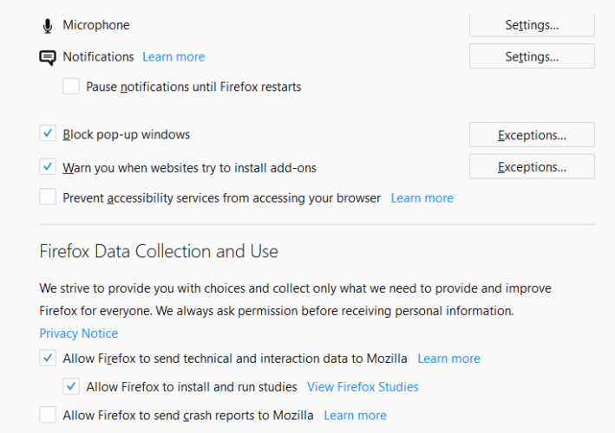This screenshot has height=433, width=615.
Task: Open Exceptions for pop-up windows
Action: coord(532,135)
